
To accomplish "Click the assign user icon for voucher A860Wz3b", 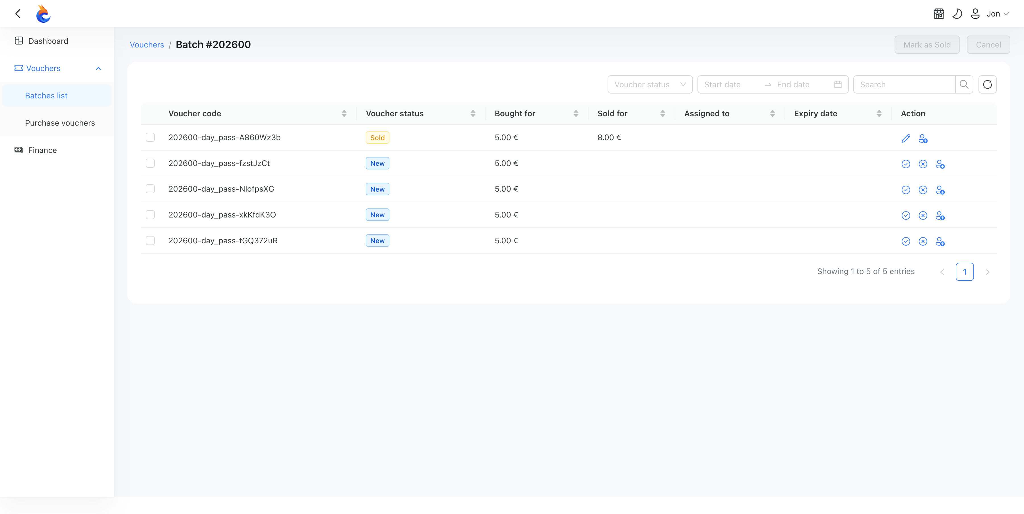I will coord(923,138).
